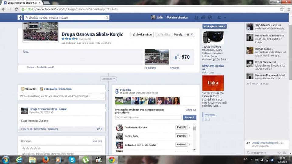The width and height of the screenshot is (292, 164).
Task: Open notifications globe icon
Action: click(x=210, y=18)
